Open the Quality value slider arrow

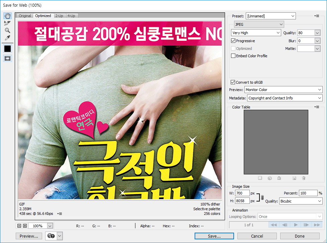(317, 33)
